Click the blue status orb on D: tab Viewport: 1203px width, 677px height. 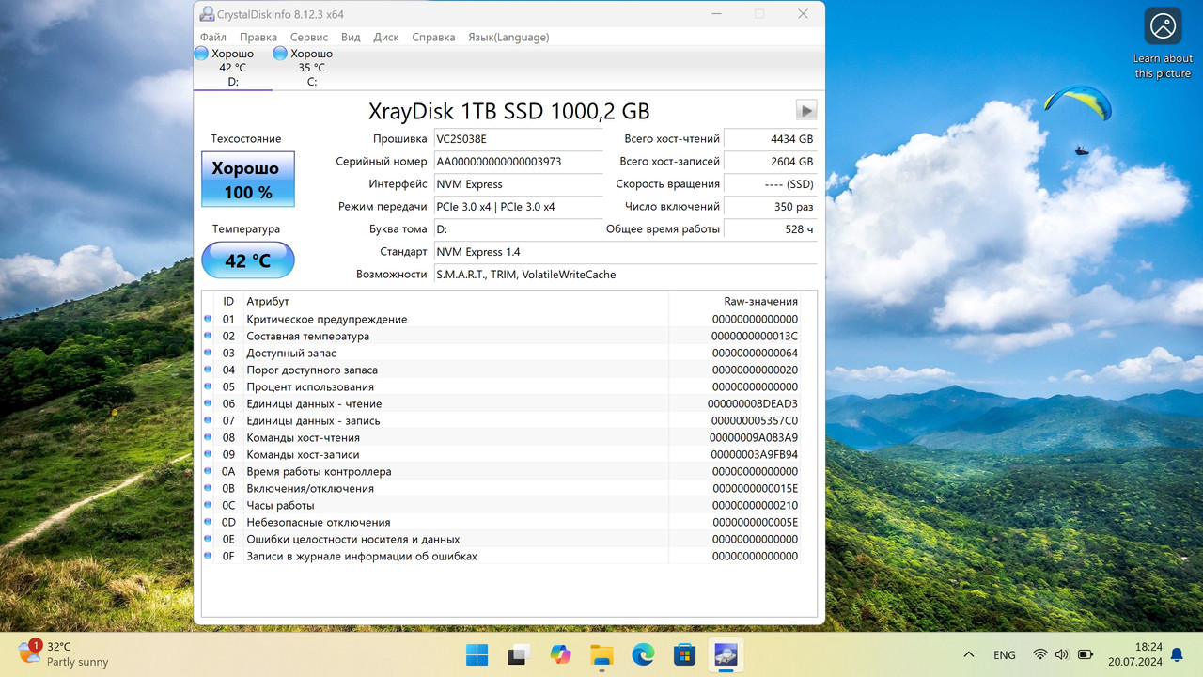coord(201,54)
